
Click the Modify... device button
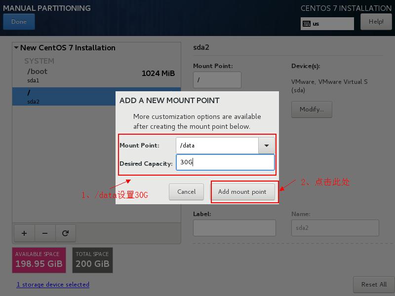coord(312,110)
